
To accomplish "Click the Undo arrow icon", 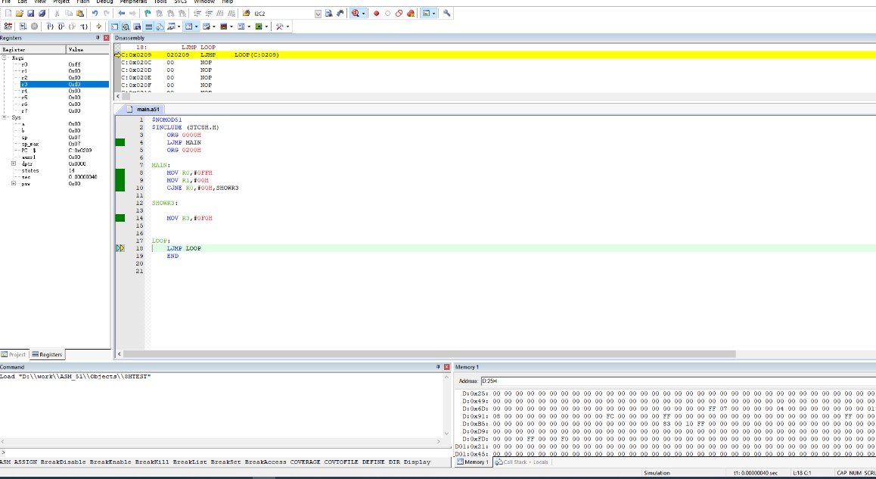I will click(95, 14).
